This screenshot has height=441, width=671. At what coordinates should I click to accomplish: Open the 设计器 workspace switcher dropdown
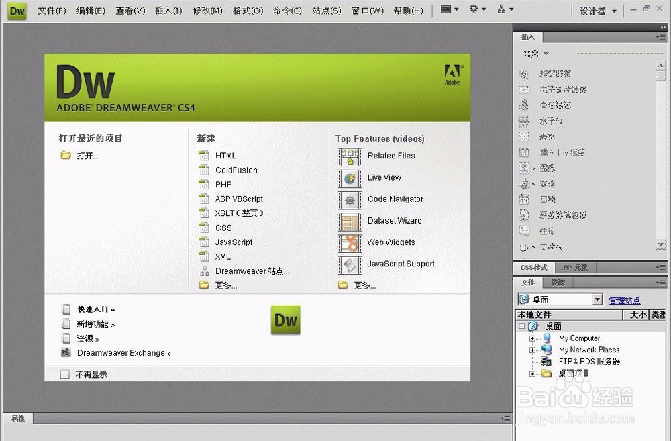click(598, 11)
